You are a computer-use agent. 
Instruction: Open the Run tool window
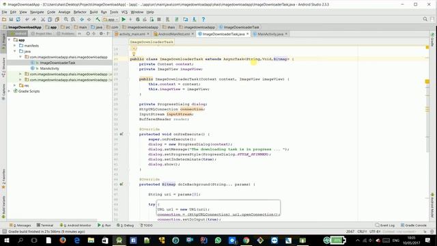104,225
